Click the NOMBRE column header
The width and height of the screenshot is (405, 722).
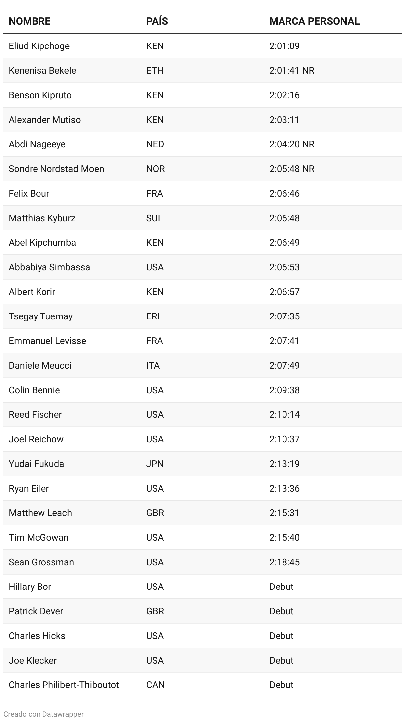[x=30, y=21]
